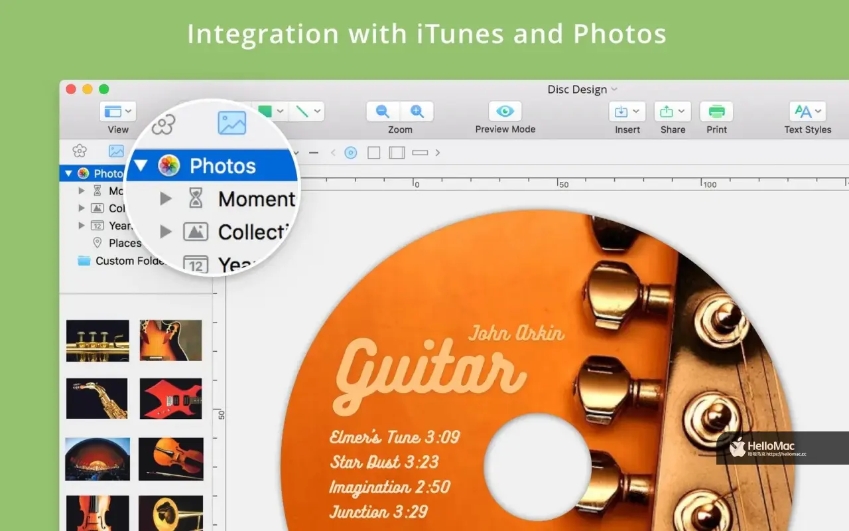This screenshot has height=531, width=849.
Task: Select Places in the sidebar
Action: pyautogui.click(x=125, y=243)
